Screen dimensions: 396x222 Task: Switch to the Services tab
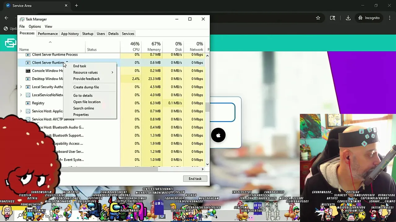click(128, 34)
